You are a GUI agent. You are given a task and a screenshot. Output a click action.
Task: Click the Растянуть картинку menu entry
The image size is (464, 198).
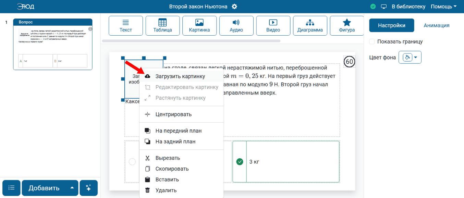pos(181,98)
